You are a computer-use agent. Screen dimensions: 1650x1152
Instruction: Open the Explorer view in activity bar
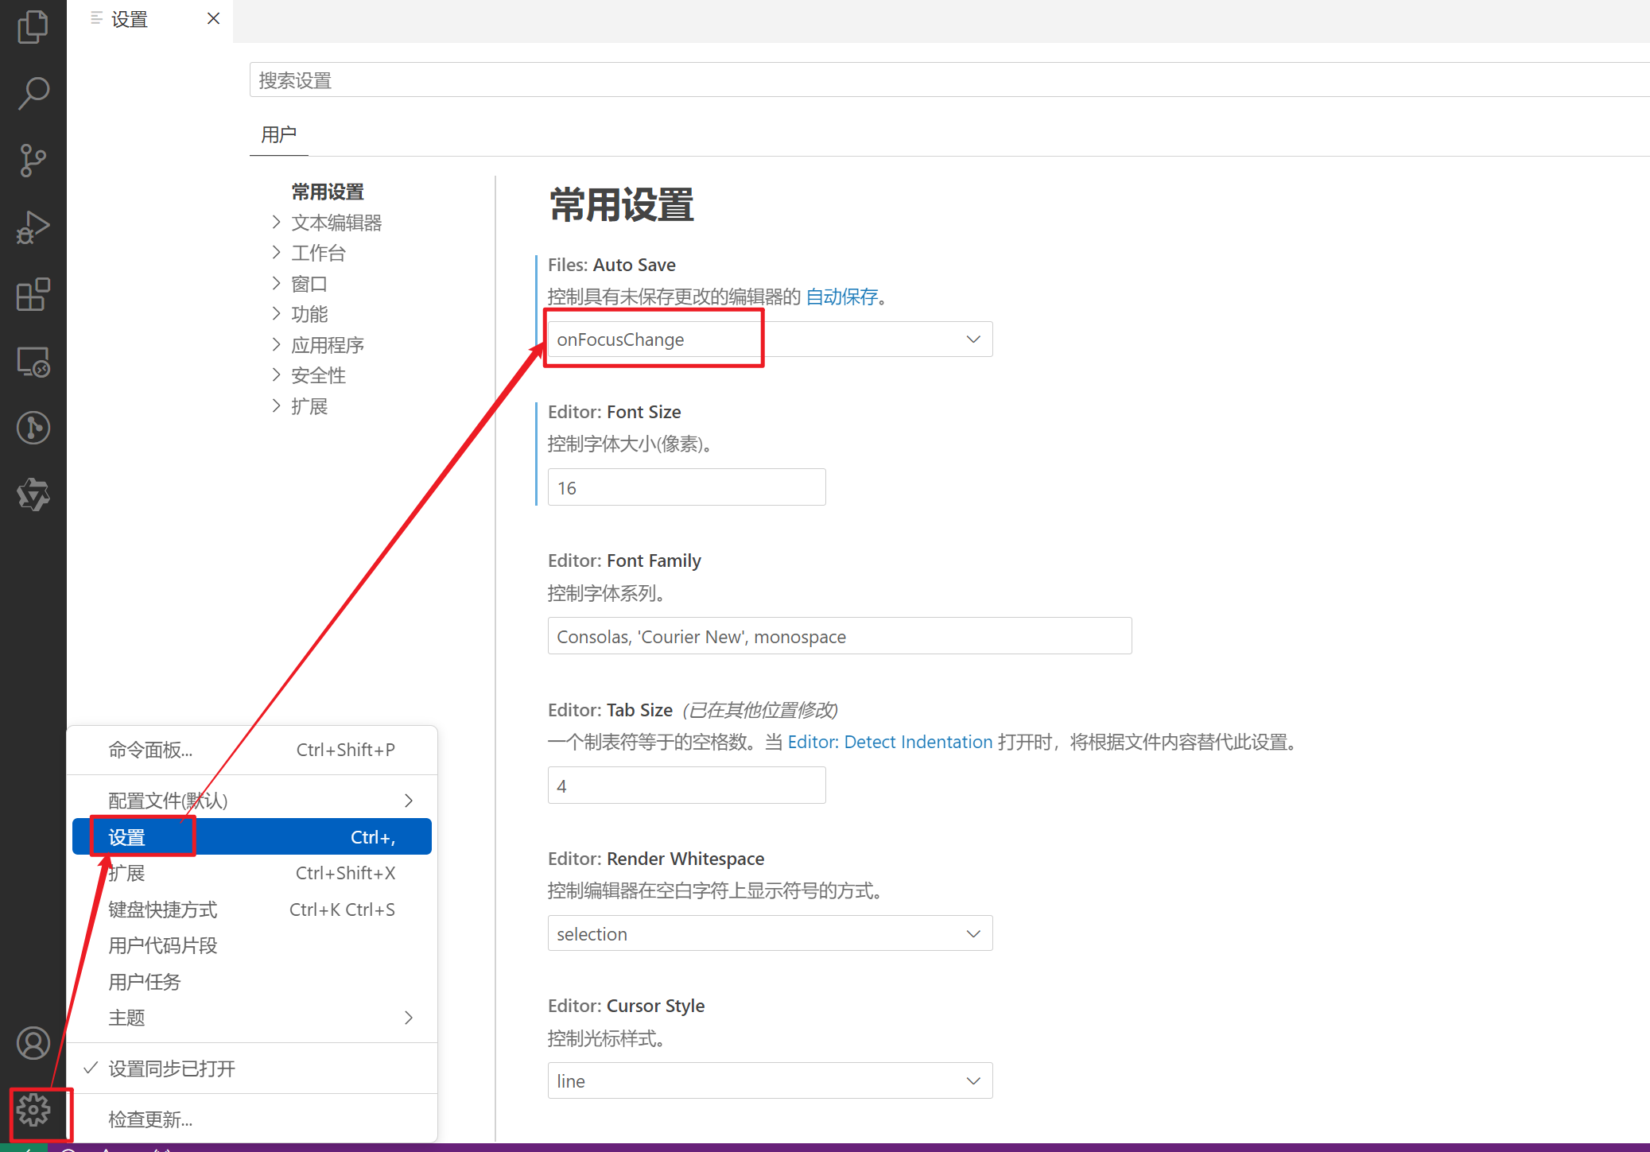(33, 27)
